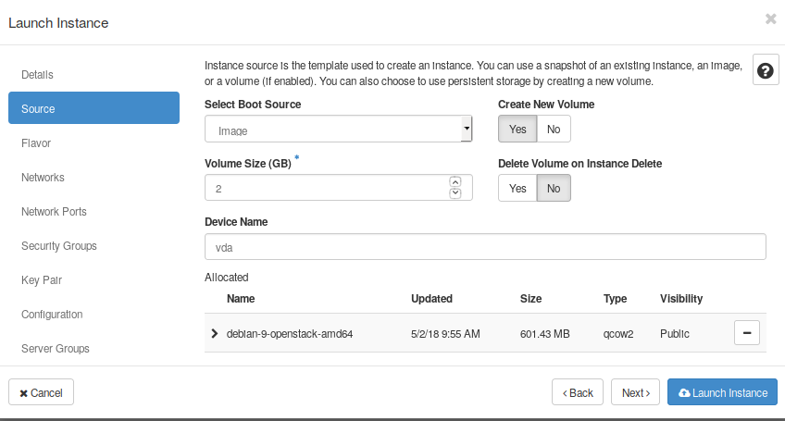Choose No for Delete Volume on Instance Delete
This screenshot has width=785, height=421.
[553, 188]
